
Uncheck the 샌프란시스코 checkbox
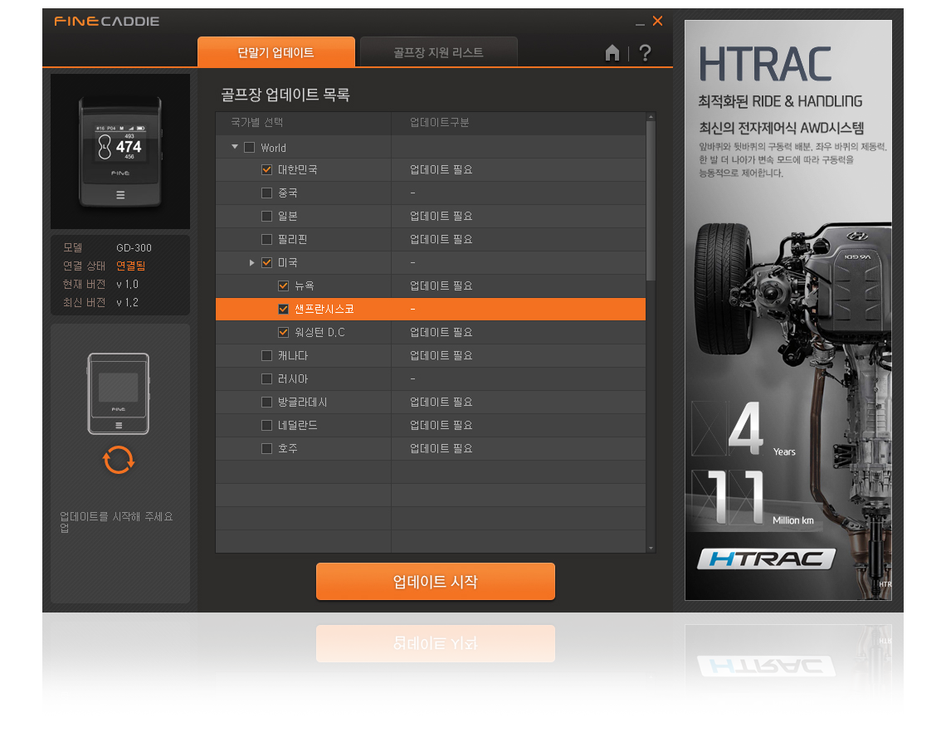tap(284, 309)
